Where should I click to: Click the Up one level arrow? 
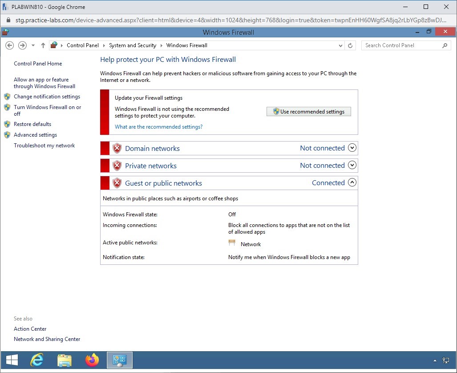tap(43, 45)
